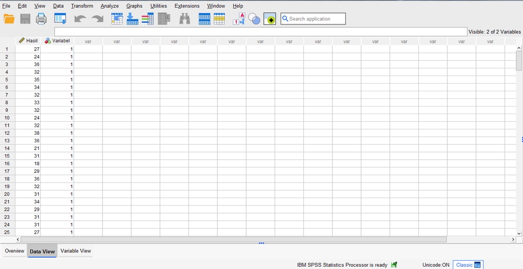Select the first empty var column header
523x269 pixels.
[x=88, y=41]
